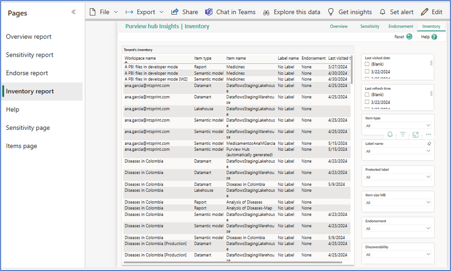
Task: Open the File menu
Action: point(104,12)
